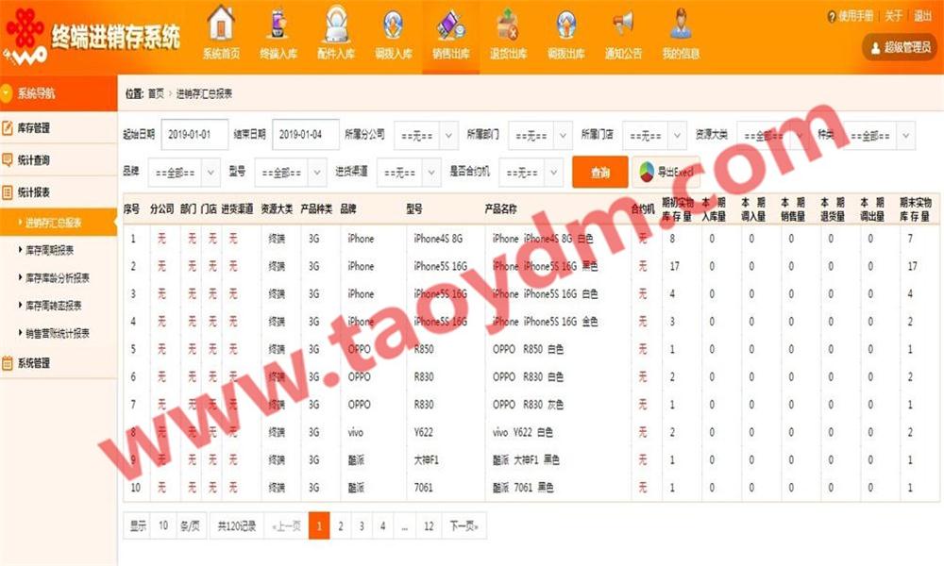
Task: Open the 通知公告 megaphone icon
Action: pos(623,25)
